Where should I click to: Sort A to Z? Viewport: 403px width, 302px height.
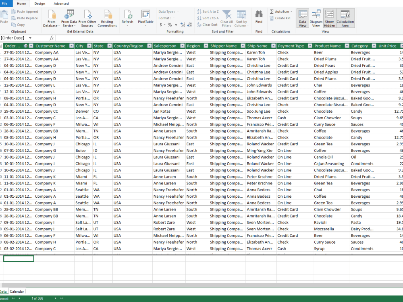point(208,12)
